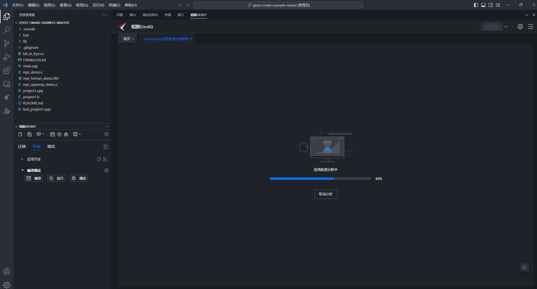Screen dimensions: 537x289
Task: Open 编辑(E) menu
Action: coord(33,5)
